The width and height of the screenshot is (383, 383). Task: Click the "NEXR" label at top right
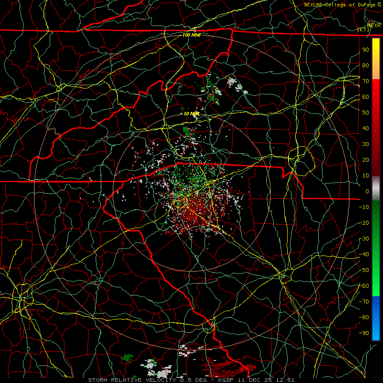click(x=374, y=25)
